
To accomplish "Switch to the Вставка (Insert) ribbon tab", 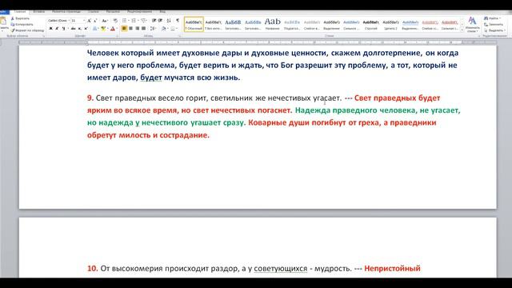I will [x=39, y=12].
